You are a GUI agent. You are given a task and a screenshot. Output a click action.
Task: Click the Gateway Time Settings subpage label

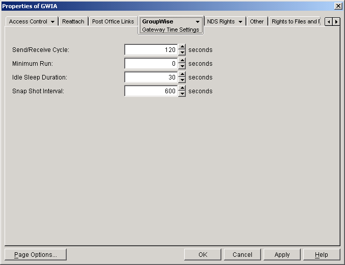tap(170, 30)
